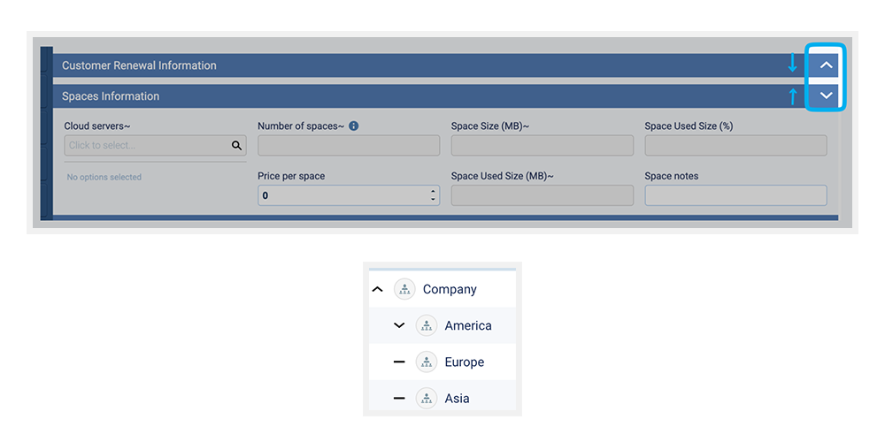This screenshot has width=885, height=442.
Task: Click the Customer Renewal Information header title
Action: click(x=139, y=65)
